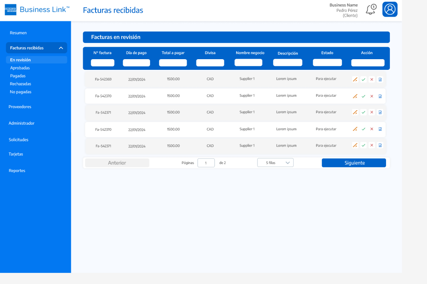This screenshot has width=427, height=284.
Task: Approve the invoice in the last table row
Action: tap(364, 145)
